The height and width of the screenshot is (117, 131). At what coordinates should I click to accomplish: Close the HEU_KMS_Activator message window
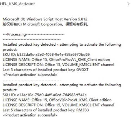129,4
